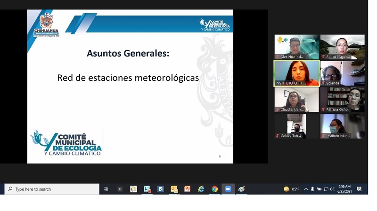The width and height of the screenshot is (377, 211).
Task: Open the Paint app on the taskbar
Action: [242, 189]
